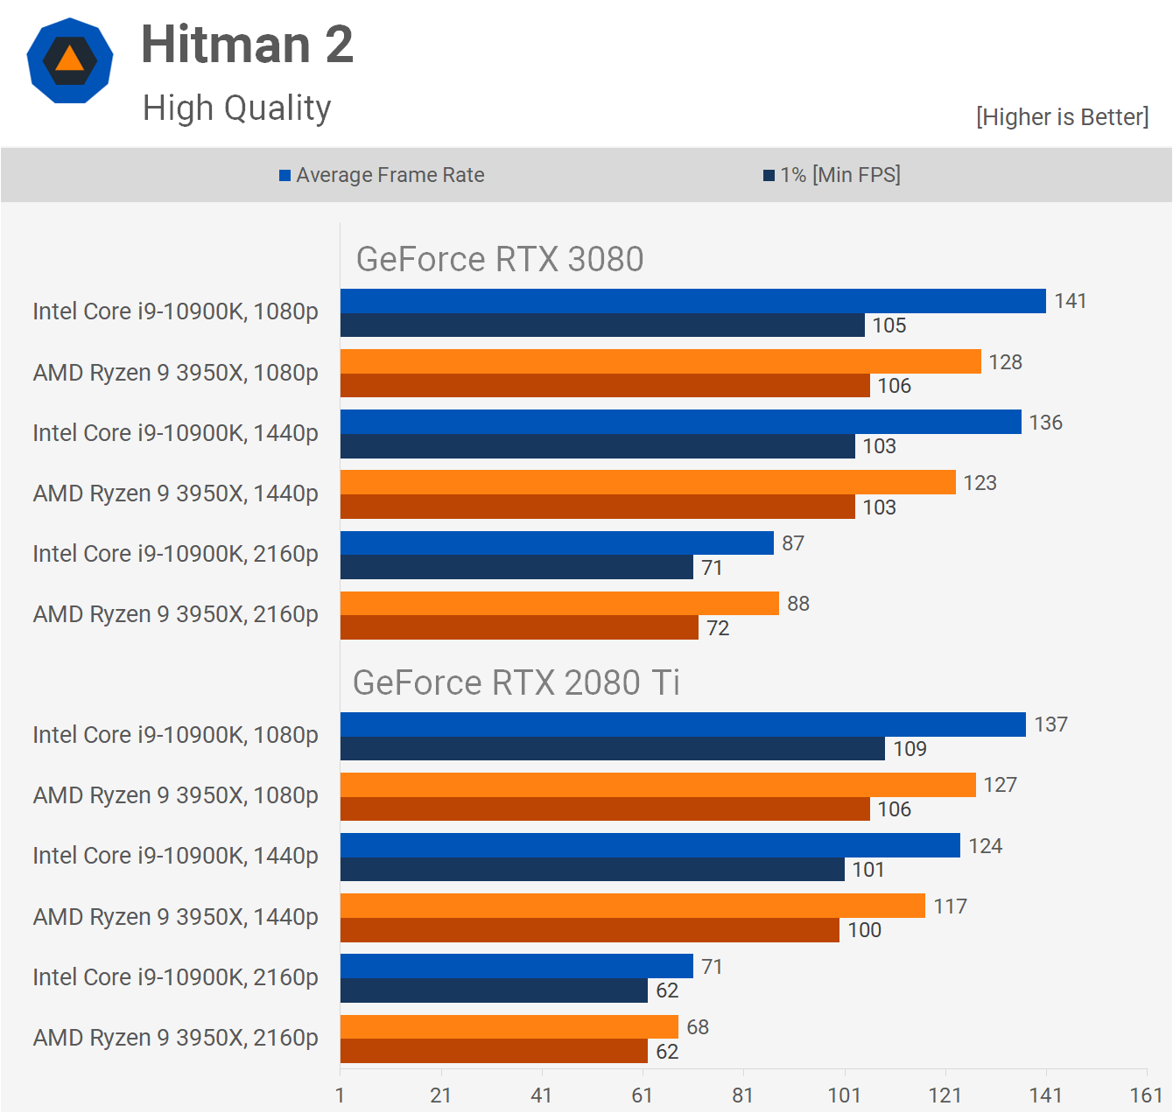Select AMD Ryzen 9 3950X, 1440p label under RTX 3080
1173x1113 pixels.
[176, 493]
